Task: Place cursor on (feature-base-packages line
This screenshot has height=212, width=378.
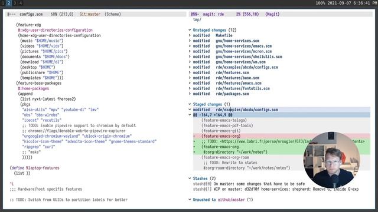Action: coord(39,83)
